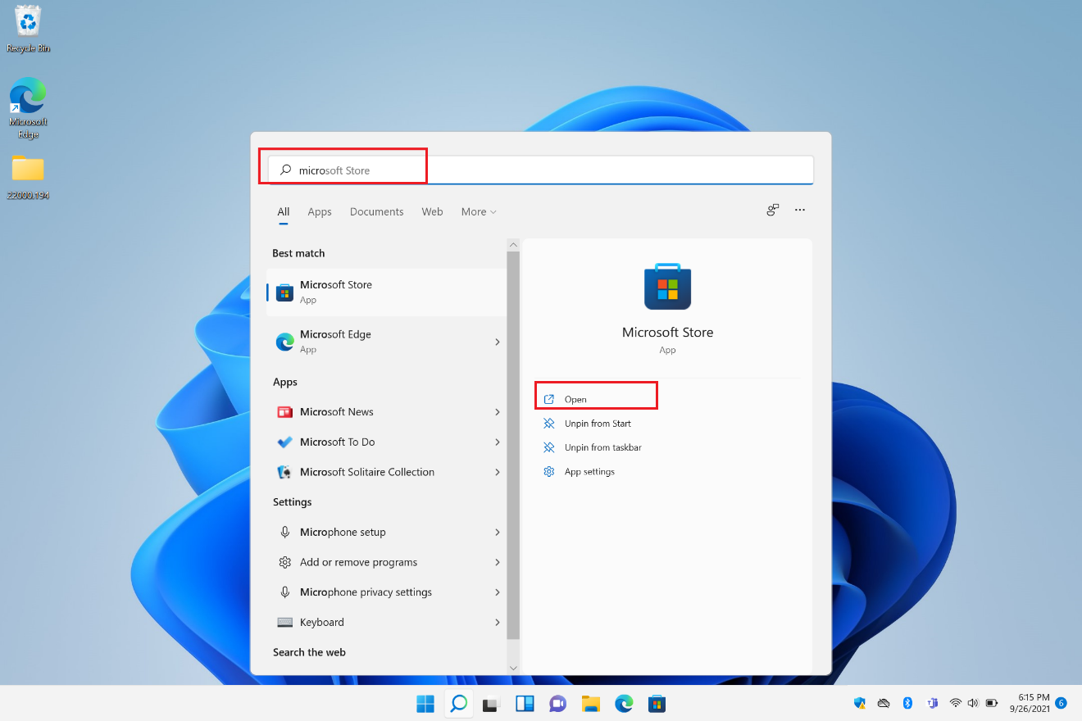Select the Documents search tab
Image resolution: width=1082 pixels, height=721 pixels.
[376, 212]
